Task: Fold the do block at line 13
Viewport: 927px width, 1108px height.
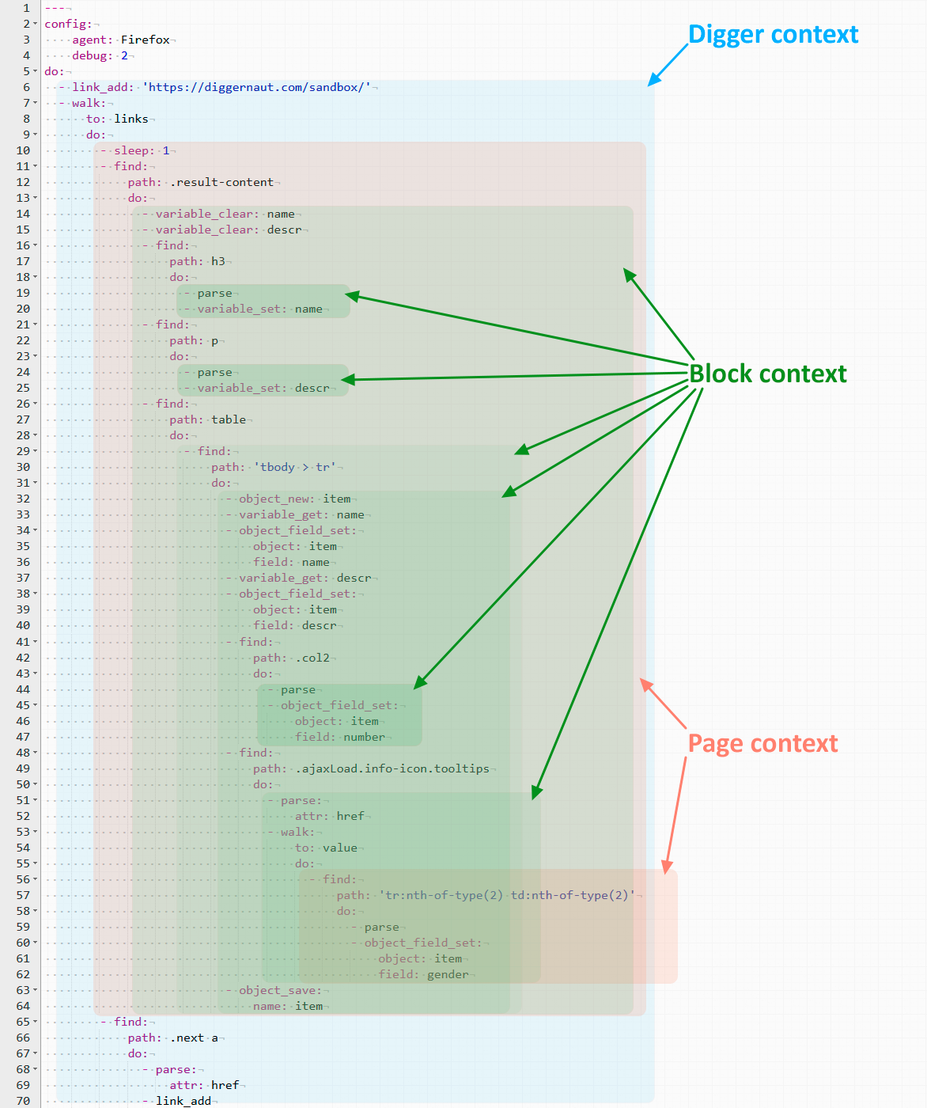Action: [36, 198]
